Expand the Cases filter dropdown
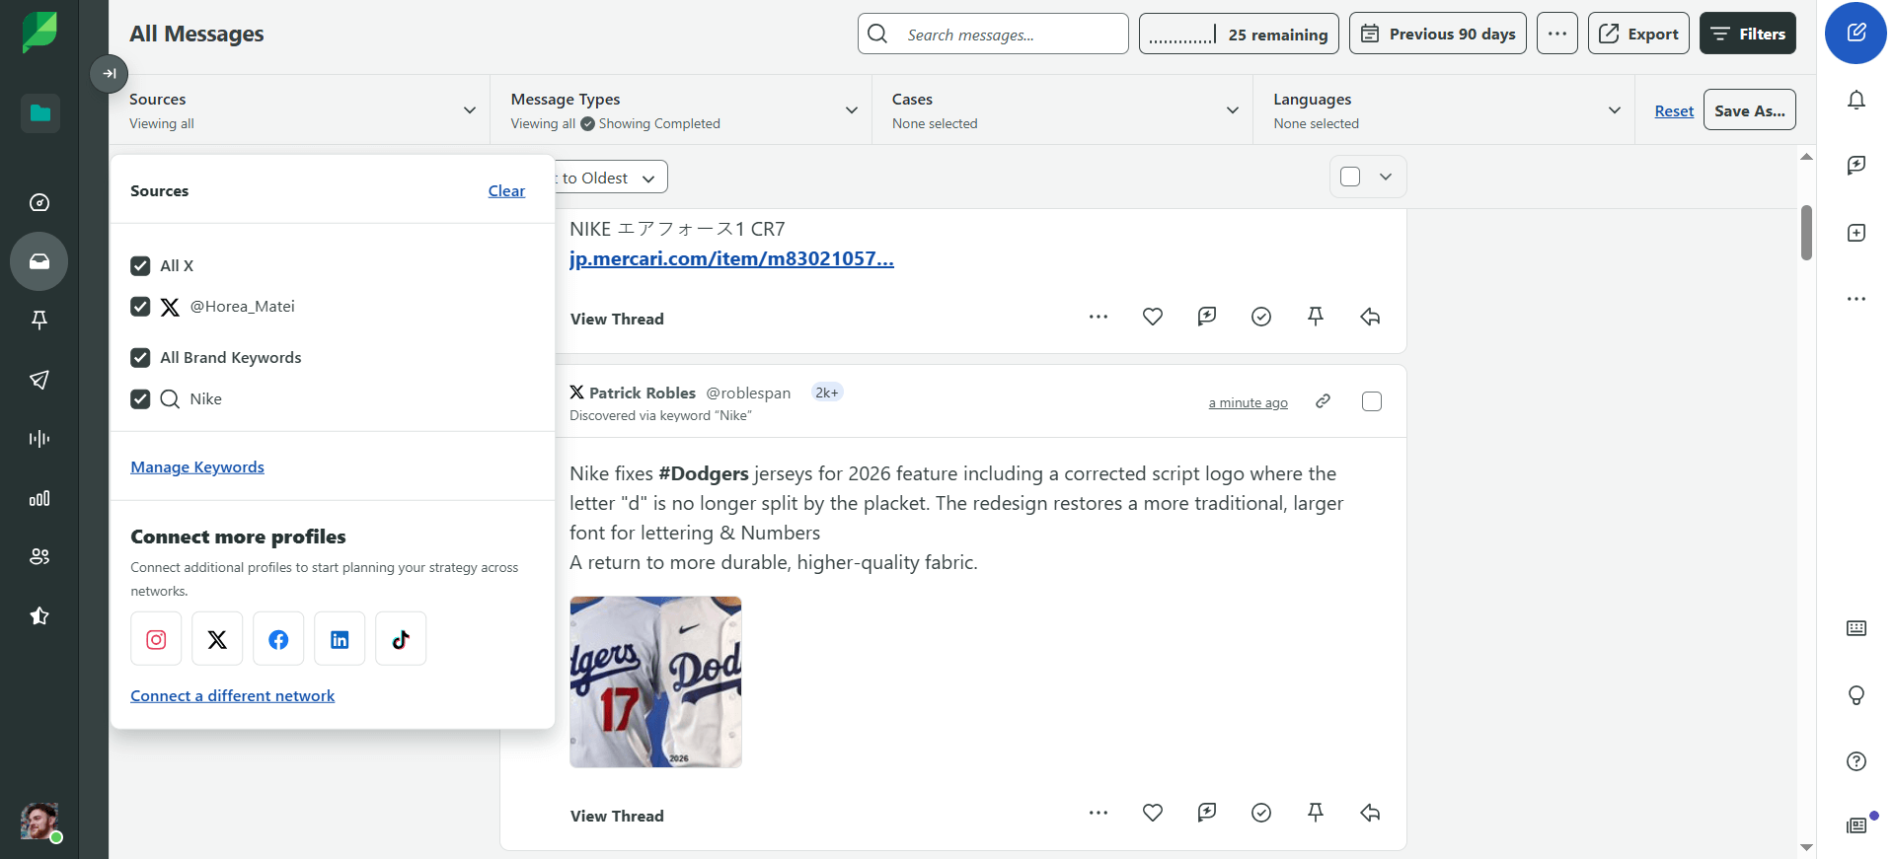 tap(1063, 110)
